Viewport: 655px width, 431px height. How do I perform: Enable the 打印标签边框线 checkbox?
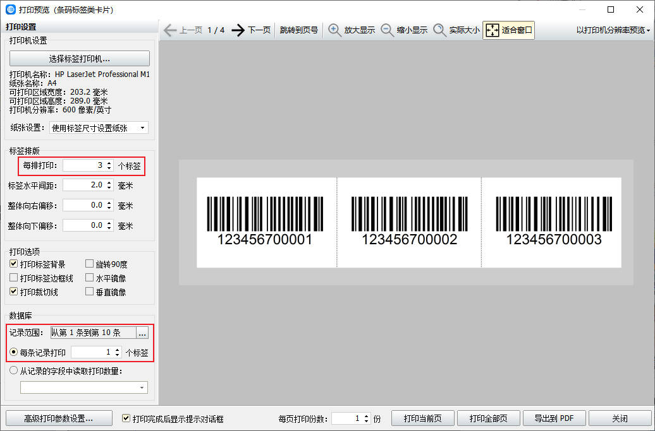14,277
